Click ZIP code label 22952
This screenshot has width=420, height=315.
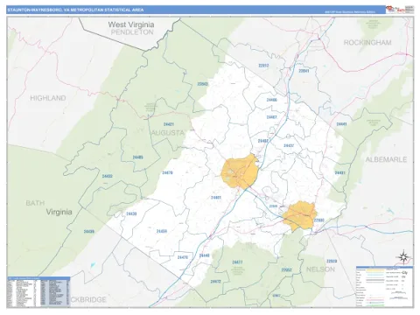coord(286,269)
